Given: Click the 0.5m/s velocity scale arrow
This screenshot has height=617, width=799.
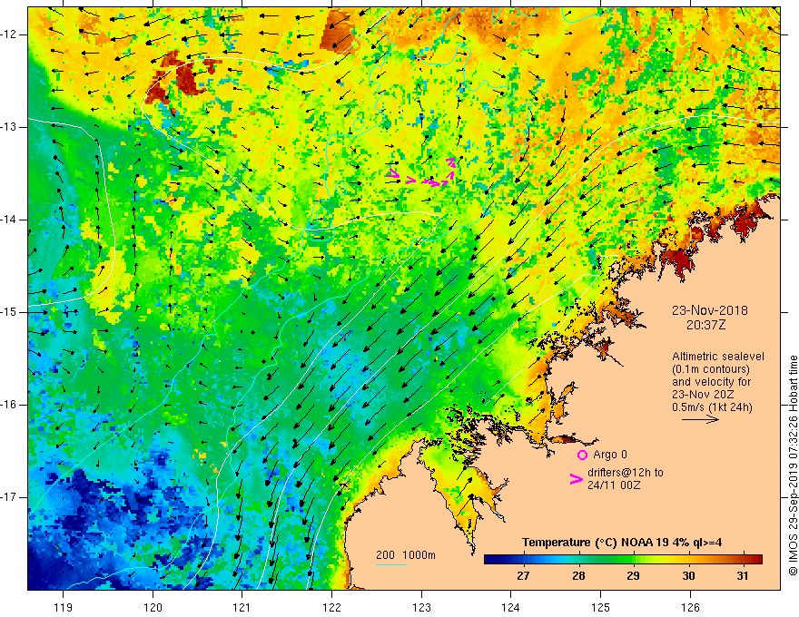Looking at the screenshot, I should coord(700,419).
